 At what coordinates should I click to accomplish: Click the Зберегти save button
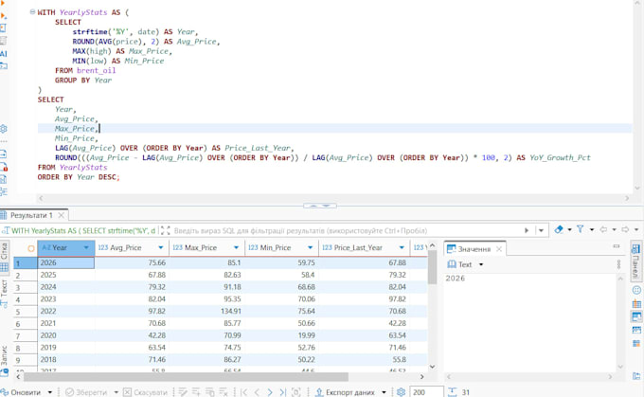[86, 392]
